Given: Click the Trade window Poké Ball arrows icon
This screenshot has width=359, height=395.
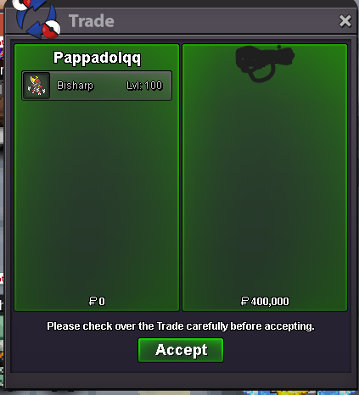Looking at the screenshot, I should 38,19.
